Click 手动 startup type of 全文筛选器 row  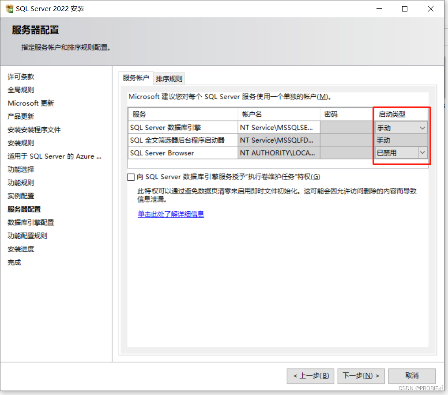pyautogui.click(x=401, y=140)
